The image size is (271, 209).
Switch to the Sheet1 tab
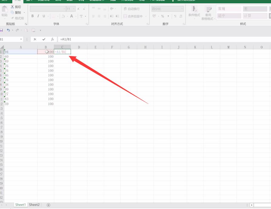[20, 205]
